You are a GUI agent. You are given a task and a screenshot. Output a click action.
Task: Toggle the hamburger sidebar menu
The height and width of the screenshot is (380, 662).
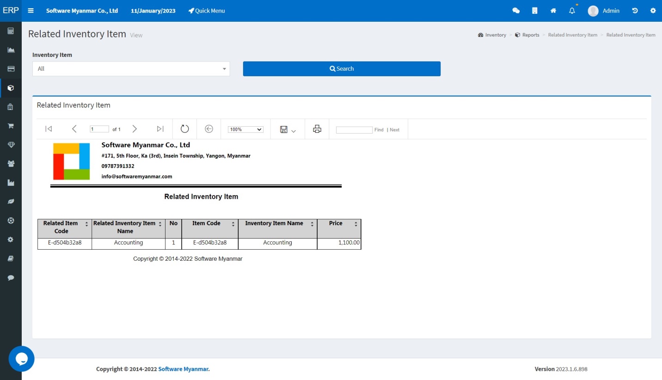pyautogui.click(x=31, y=11)
